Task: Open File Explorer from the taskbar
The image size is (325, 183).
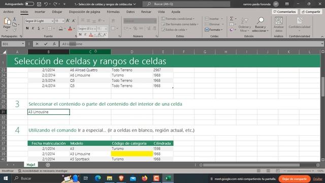Action: [x=110, y=178]
